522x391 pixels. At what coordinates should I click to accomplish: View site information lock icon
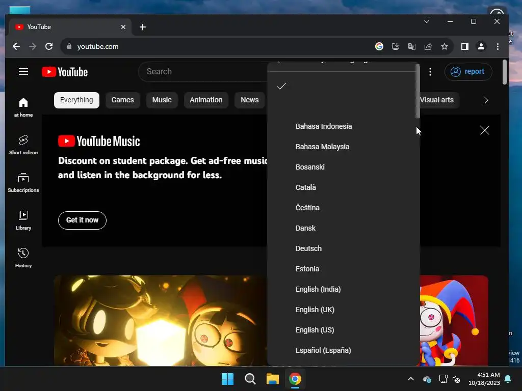(x=69, y=46)
